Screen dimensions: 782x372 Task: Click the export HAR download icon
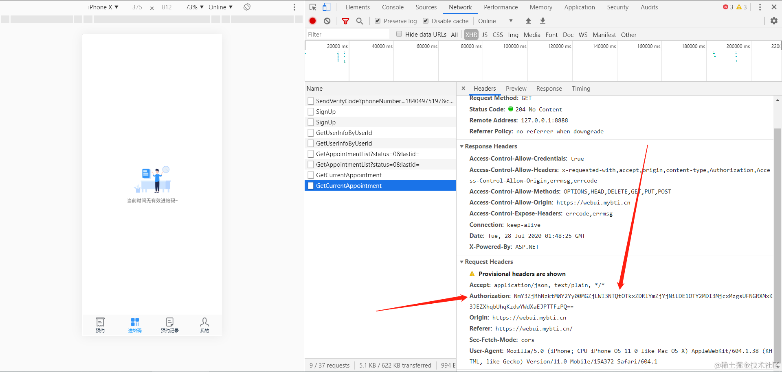pyautogui.click(x=543, y=21)
